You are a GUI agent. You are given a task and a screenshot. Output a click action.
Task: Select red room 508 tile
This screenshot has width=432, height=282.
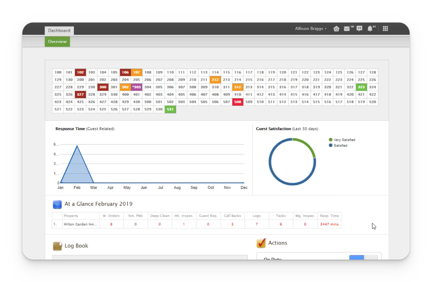click(x=238, y=102)
